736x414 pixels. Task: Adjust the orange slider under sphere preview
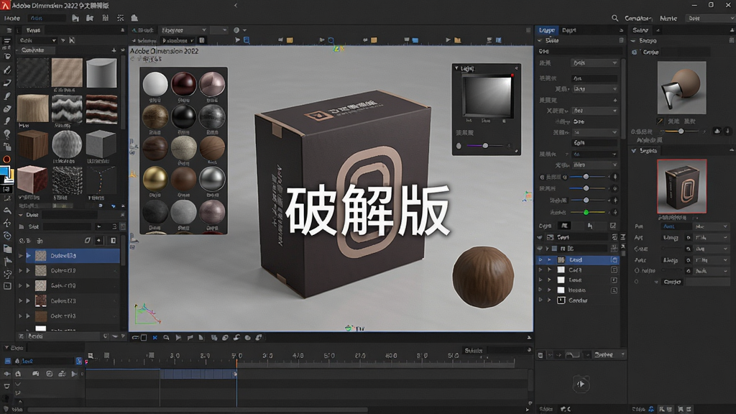click(681, 132)
